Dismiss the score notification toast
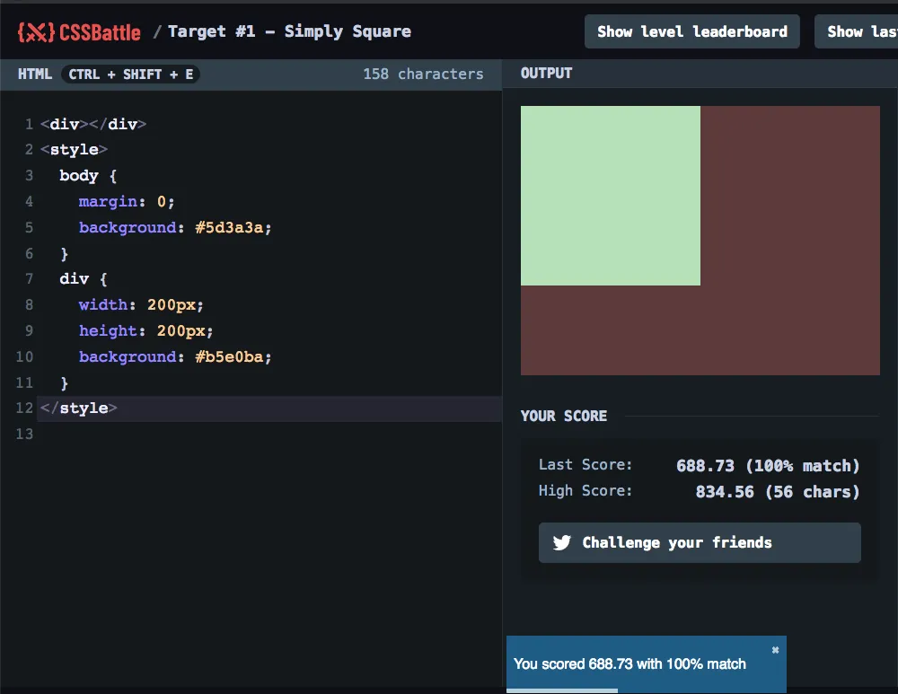Image resolution: width=898 pixels, height=694 pixels. click(775, 650)
